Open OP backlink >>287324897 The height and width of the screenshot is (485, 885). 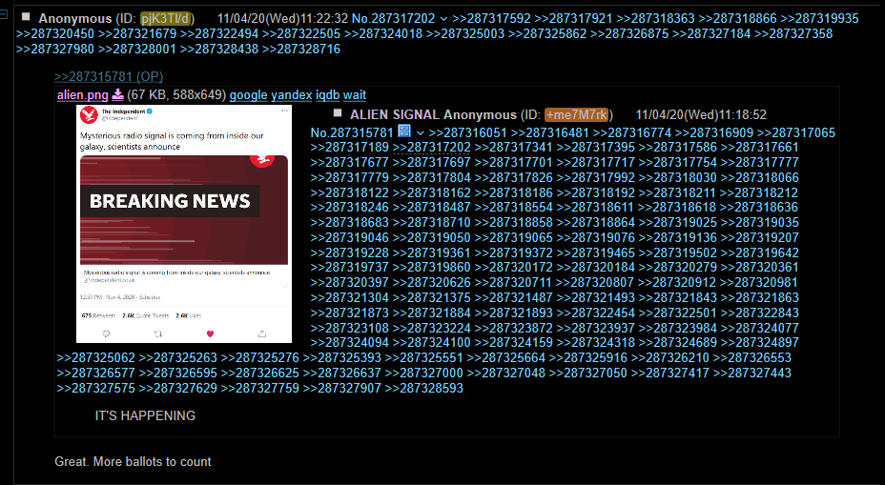pos(760,342)
